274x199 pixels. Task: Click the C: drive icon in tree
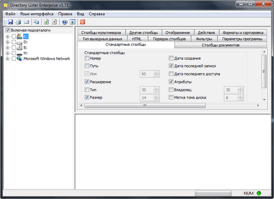(19, 37)
